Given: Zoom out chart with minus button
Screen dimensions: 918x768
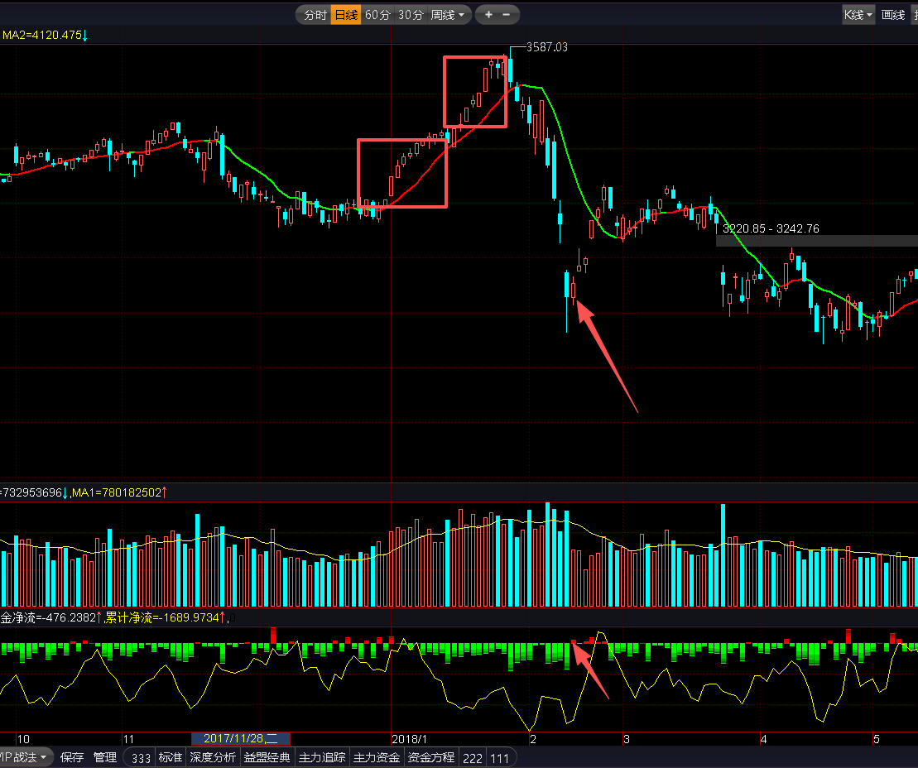Looking at the screenshot, I should click(507, 15).
